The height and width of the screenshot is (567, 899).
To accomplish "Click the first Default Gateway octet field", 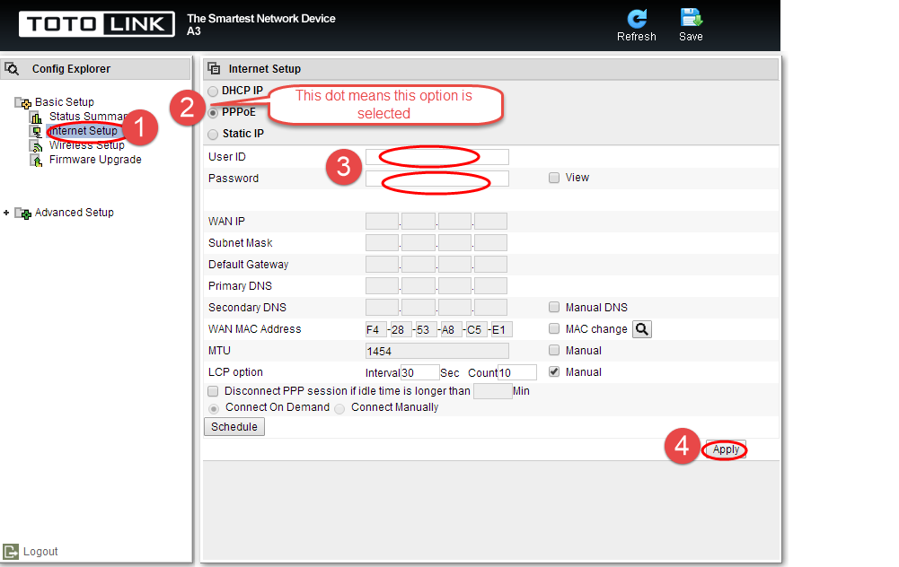I will pos(382,264).
